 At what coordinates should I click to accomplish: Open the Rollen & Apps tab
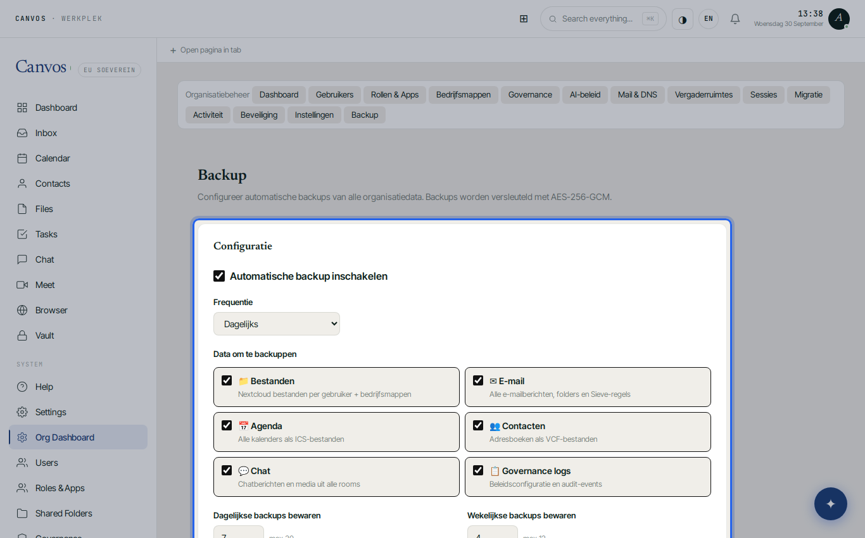click(x=395, y=95)
